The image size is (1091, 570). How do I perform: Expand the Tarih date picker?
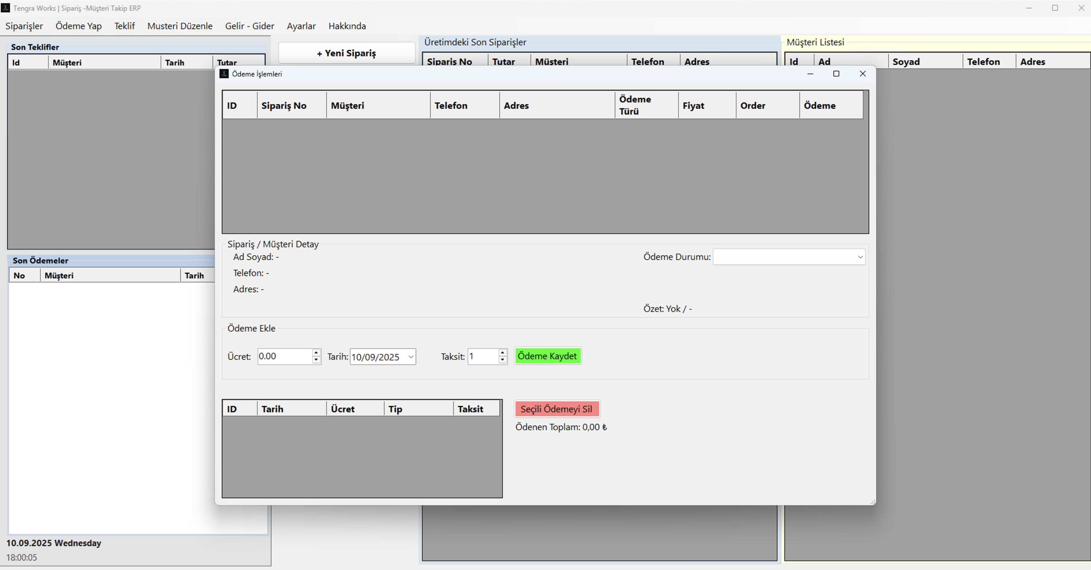410,357
